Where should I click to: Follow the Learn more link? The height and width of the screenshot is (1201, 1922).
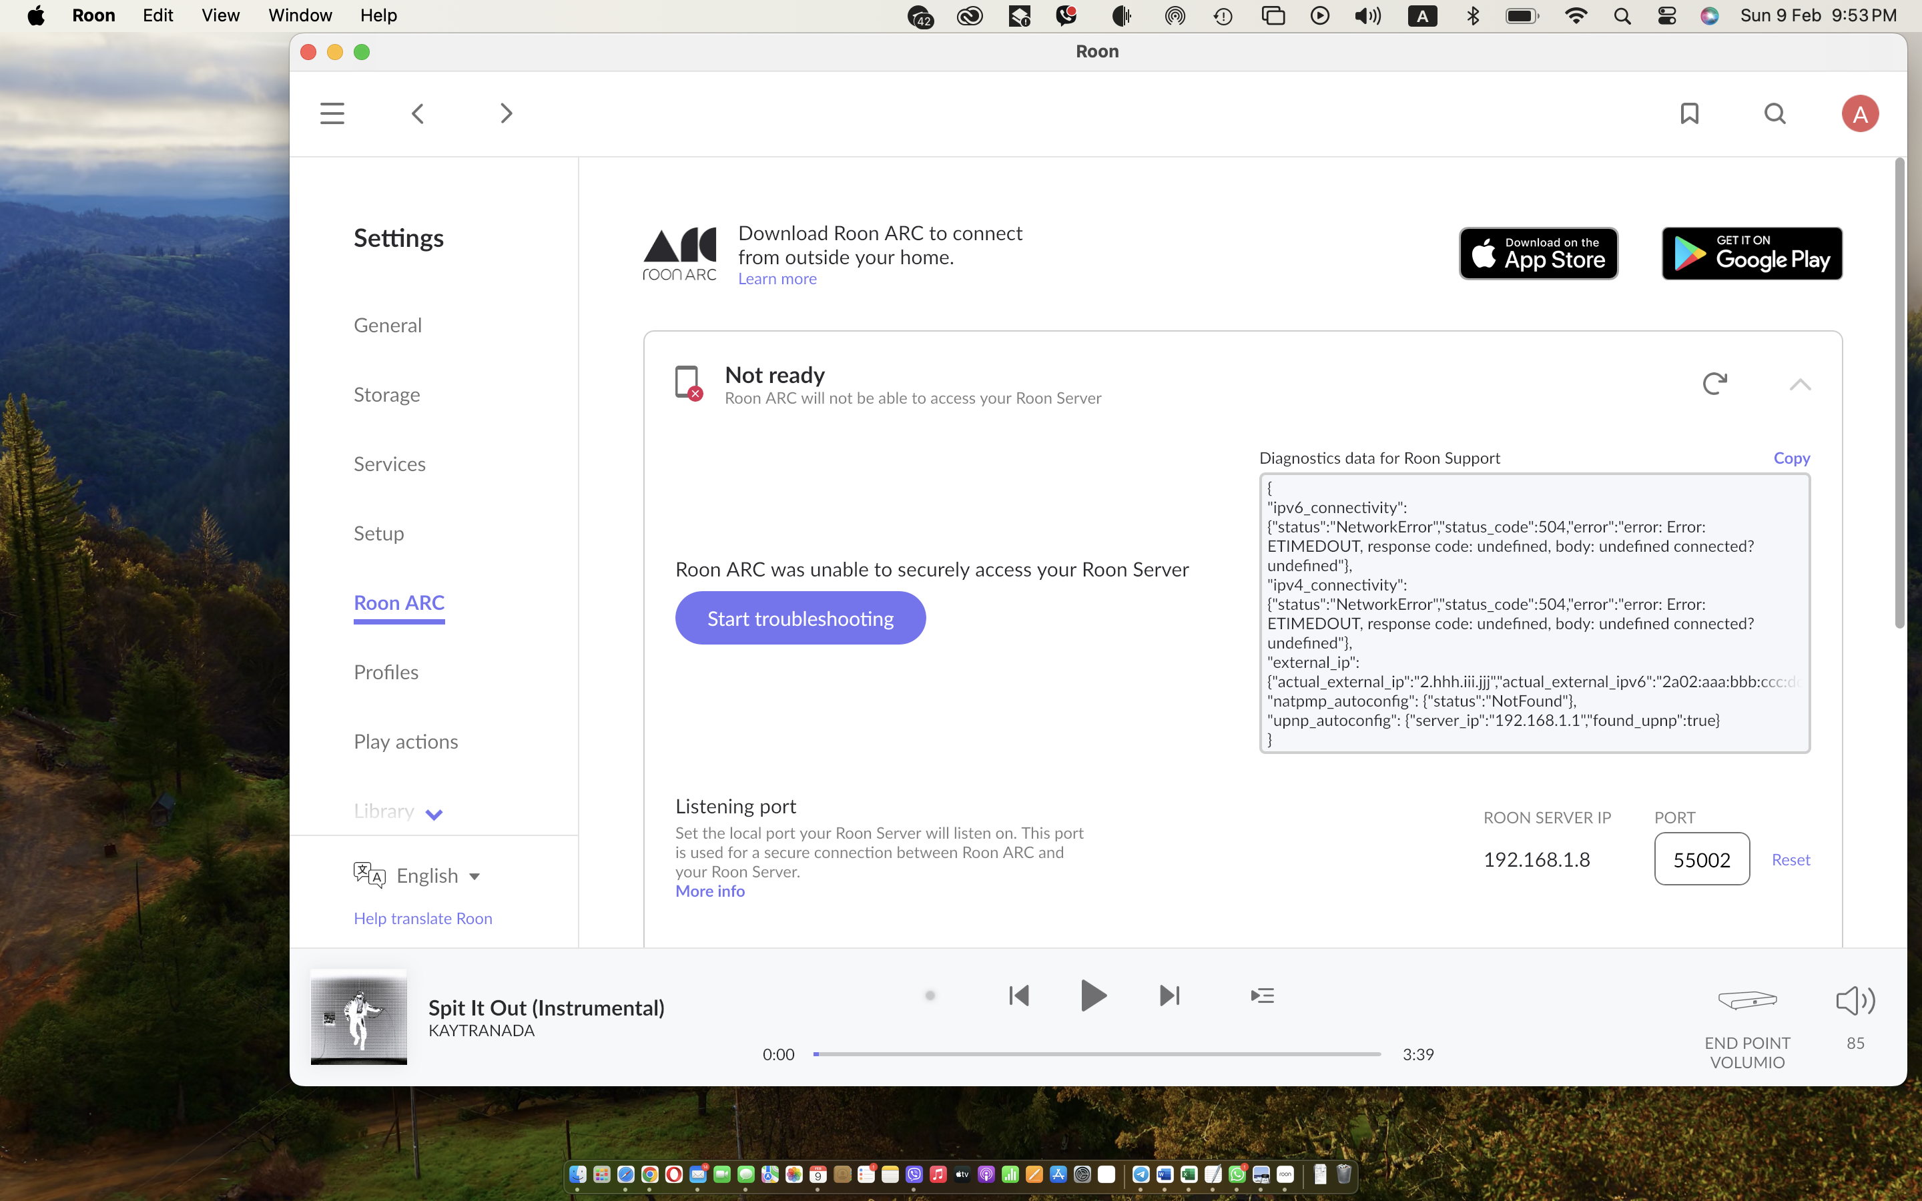777,279
